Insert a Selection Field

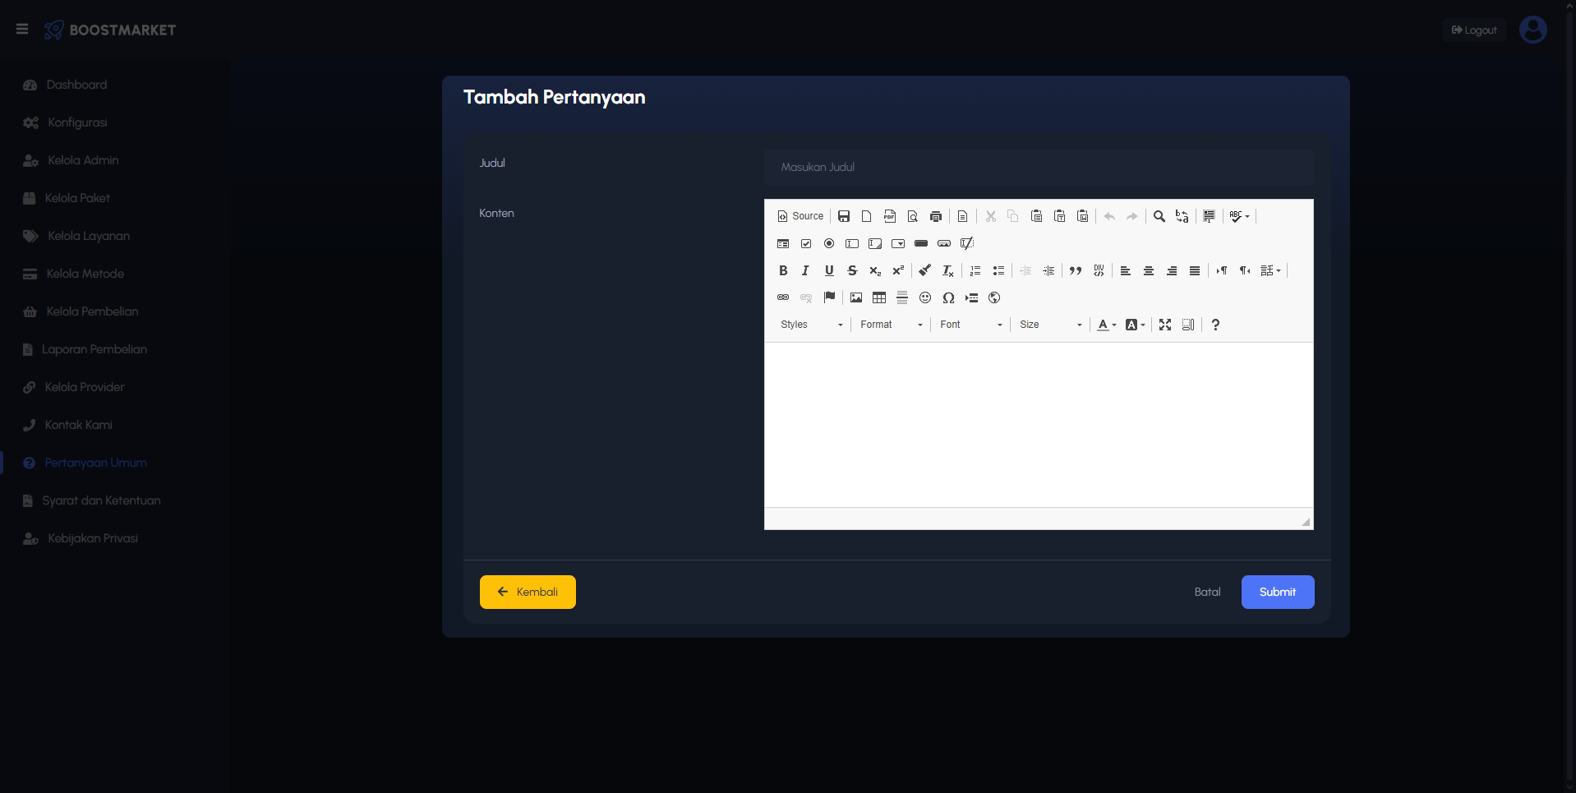(x=898, y=243)
